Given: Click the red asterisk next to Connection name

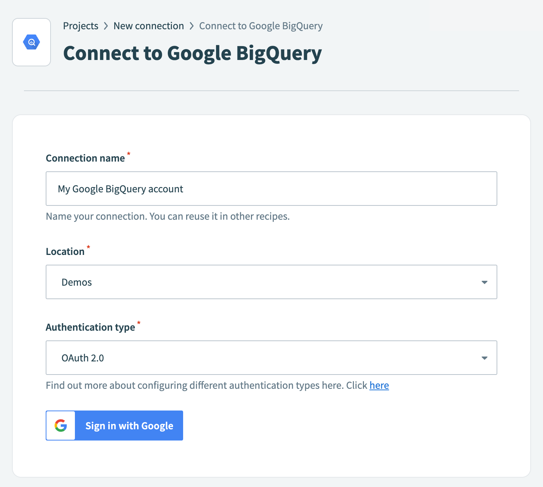Looking at the screenshot, I should pyautogui.click(x=128, y=154).
